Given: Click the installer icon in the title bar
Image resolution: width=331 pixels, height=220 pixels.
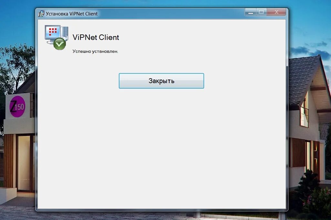Looking at the screenshot, I should pos(41,14).
